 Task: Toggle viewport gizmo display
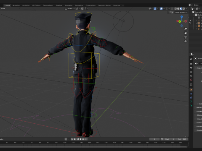(x=155, y=9)
